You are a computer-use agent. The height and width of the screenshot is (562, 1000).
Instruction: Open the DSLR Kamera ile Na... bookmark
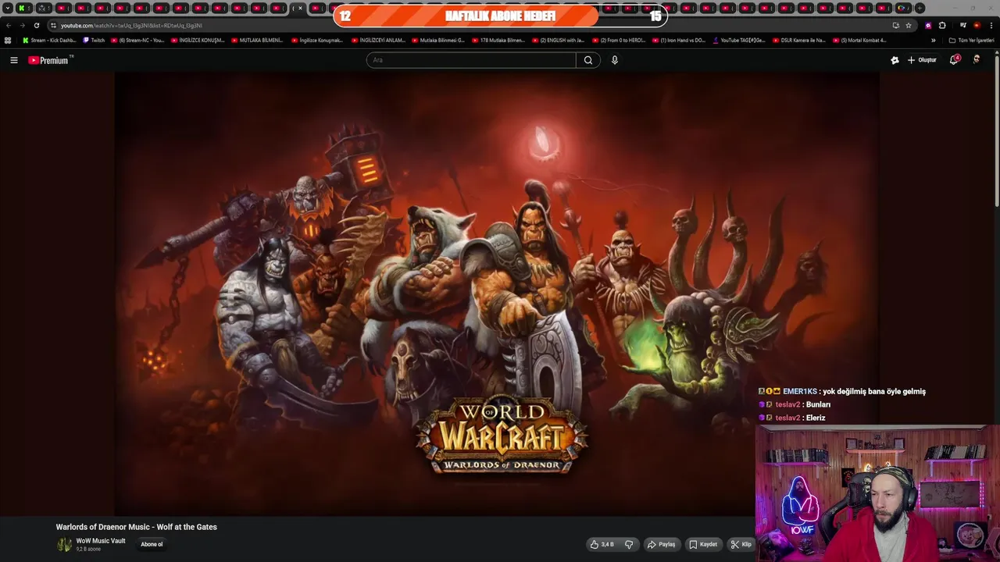798,40
